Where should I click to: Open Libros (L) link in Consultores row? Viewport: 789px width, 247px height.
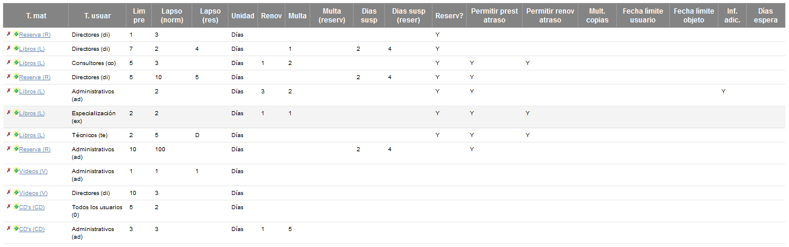[32, 63]
